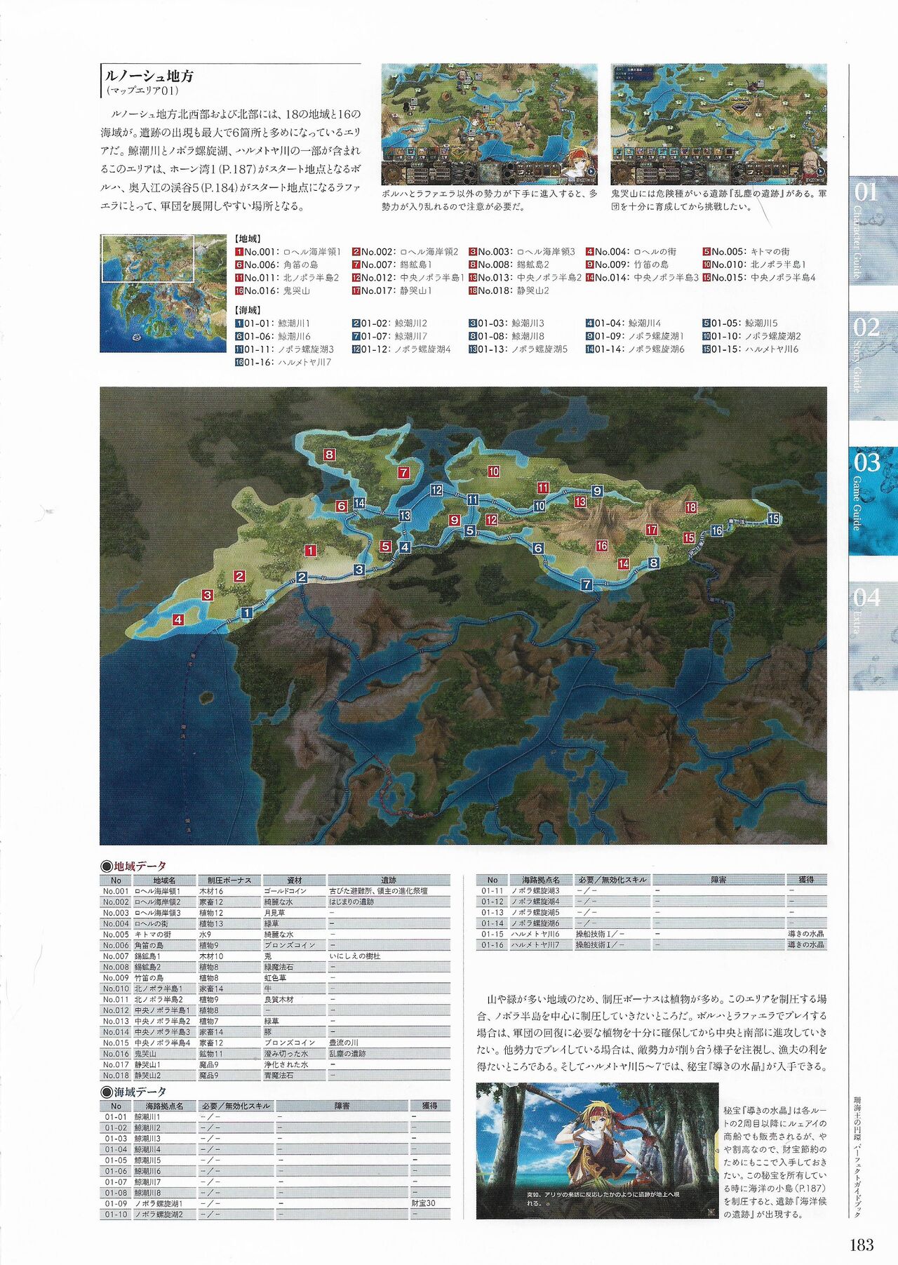
Task: Select red land marker 3 on the large map
Action: (207, 595)
